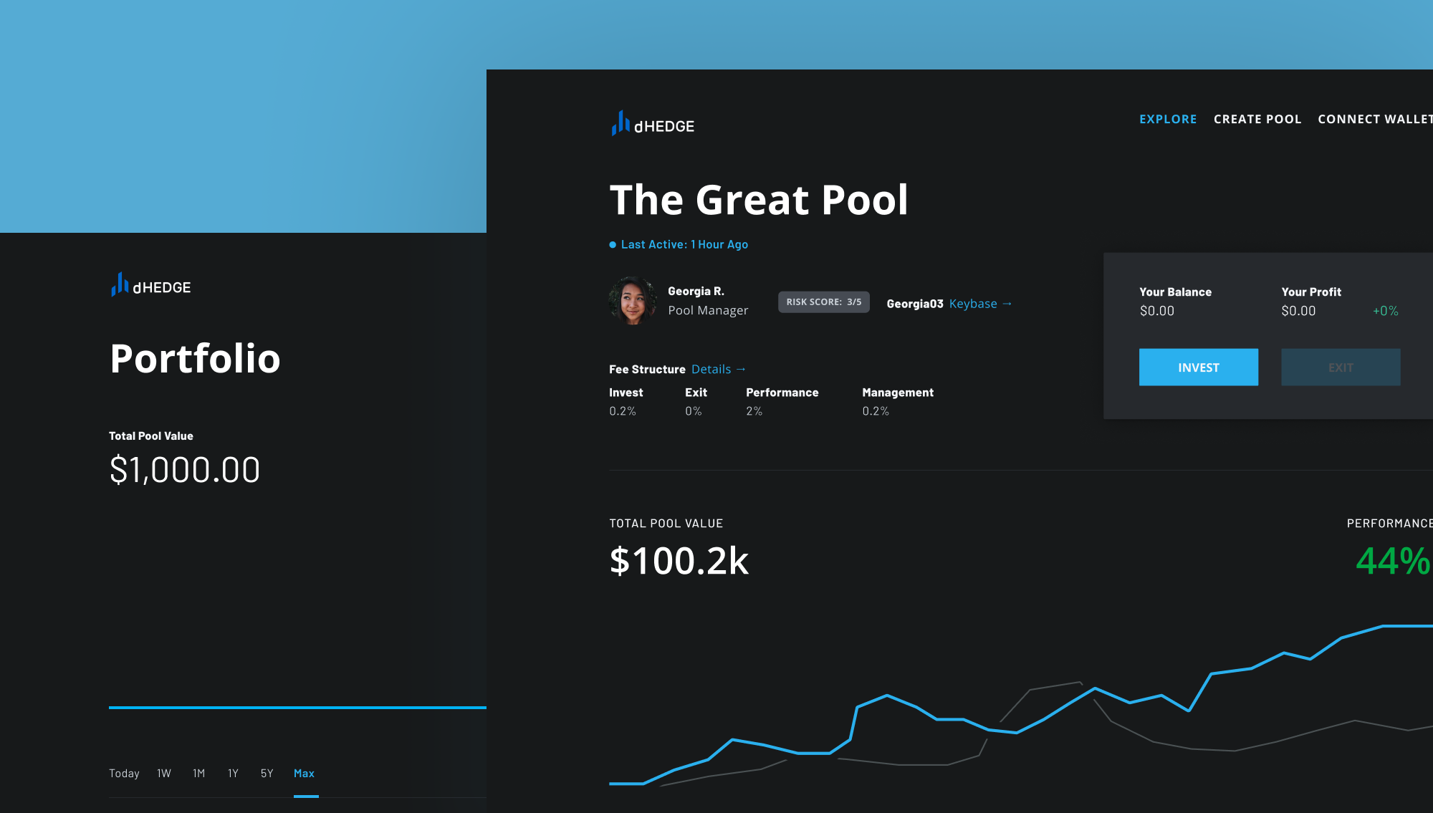Open Create Pool from the top navigation
This screenshot has width=1433, height=813.
click(1257, 119)
